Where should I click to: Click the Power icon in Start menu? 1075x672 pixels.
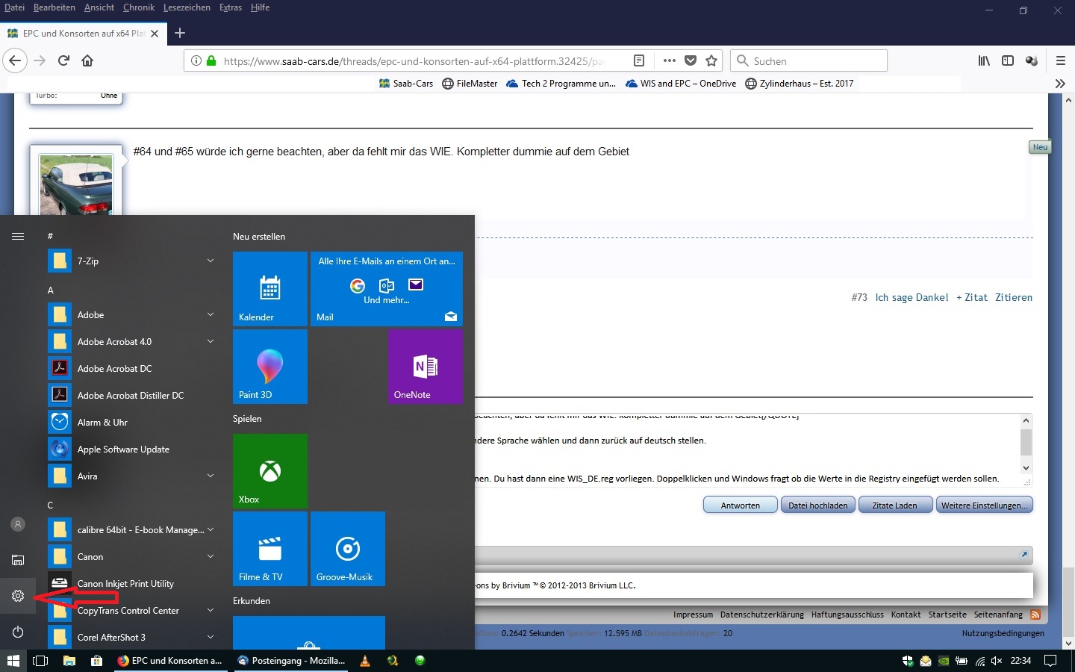(18, 632)
